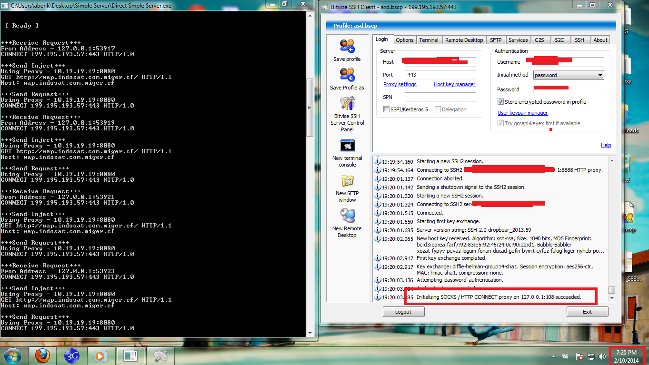Open Bitvise taskbar icon

coord(160,355)
